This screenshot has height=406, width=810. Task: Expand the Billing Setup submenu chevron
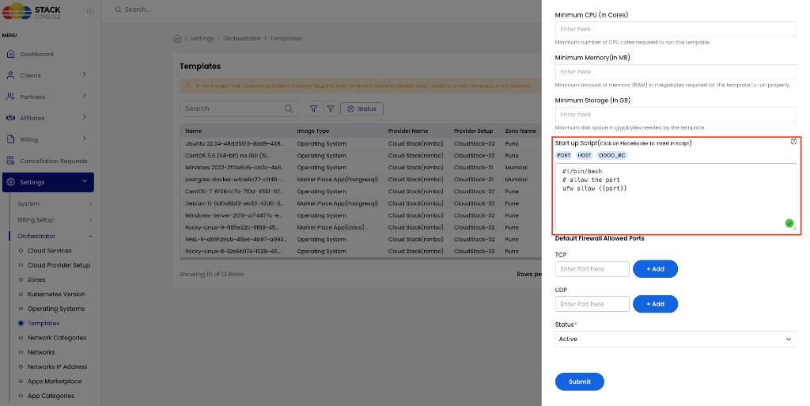coord(90,219)
